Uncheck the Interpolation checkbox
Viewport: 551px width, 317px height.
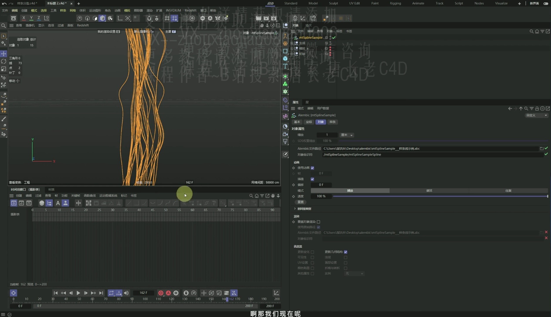(312, 179)
